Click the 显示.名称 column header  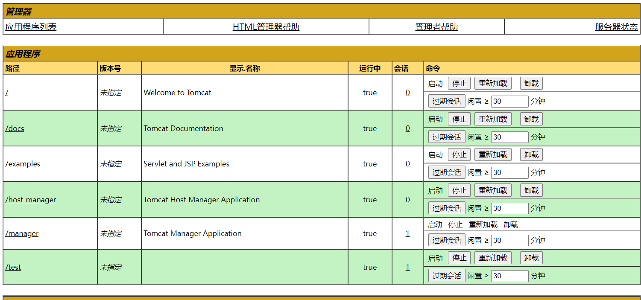(245, 68)
